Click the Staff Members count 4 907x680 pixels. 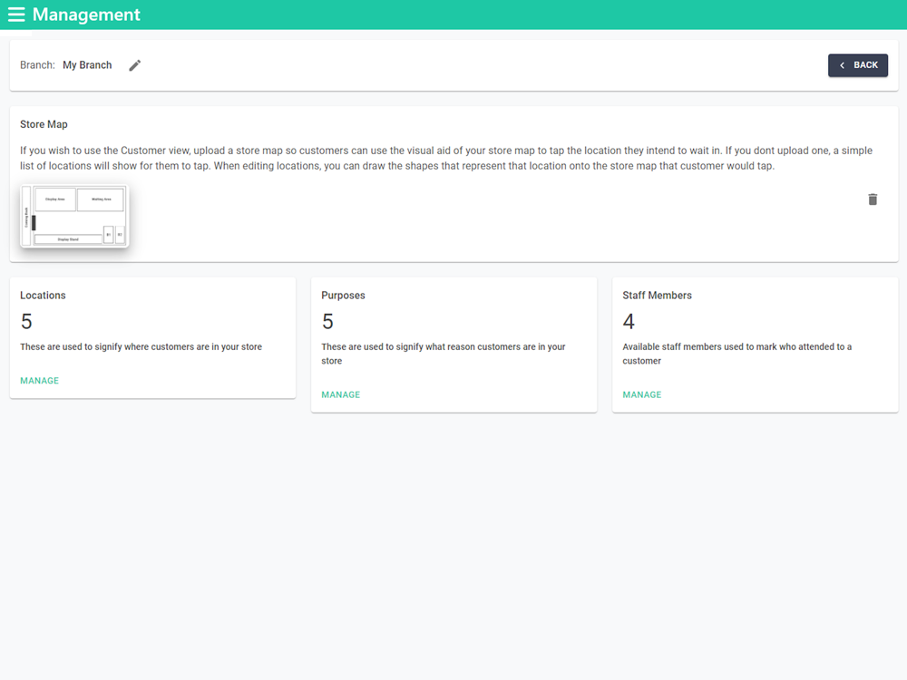pyautogui.click(x=629, y=322)
